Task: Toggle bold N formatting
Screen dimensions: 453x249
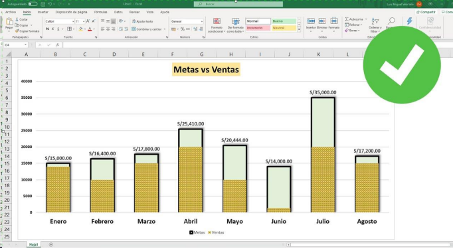Action: [47, 29]
